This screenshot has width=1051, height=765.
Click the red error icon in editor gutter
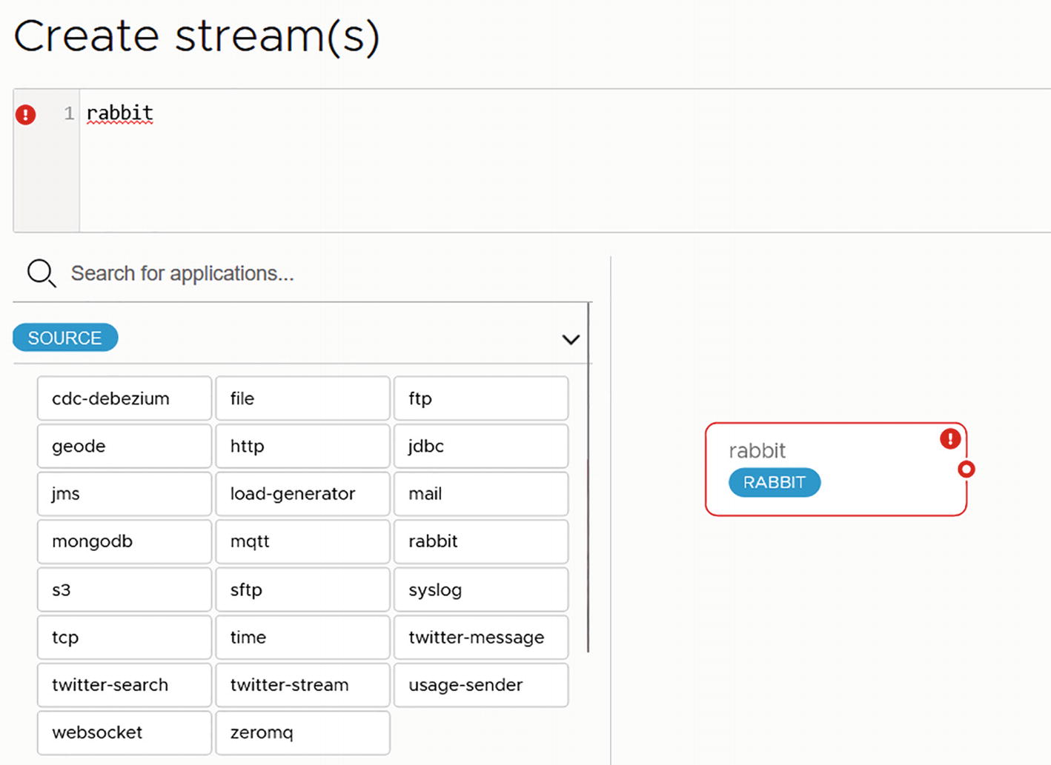[26, 115]
